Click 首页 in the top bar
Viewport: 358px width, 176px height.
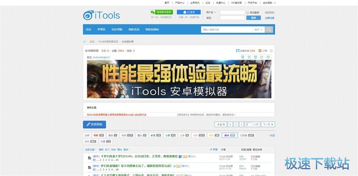pos(167,3)
